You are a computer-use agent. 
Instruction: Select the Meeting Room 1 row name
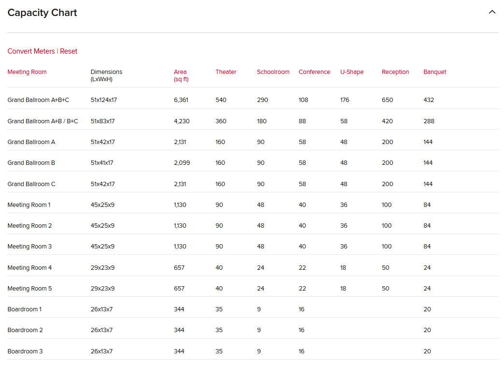click(x=29, y=204)
